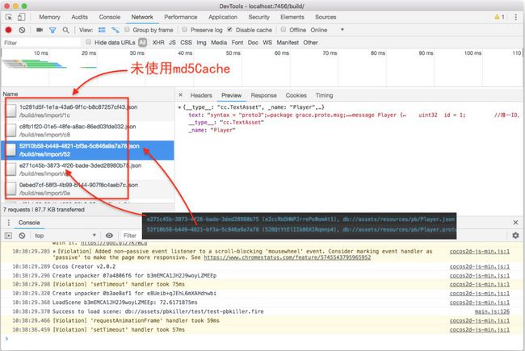
Task: Click the eye live expression icon in console
Action: (x=109, y=236)
